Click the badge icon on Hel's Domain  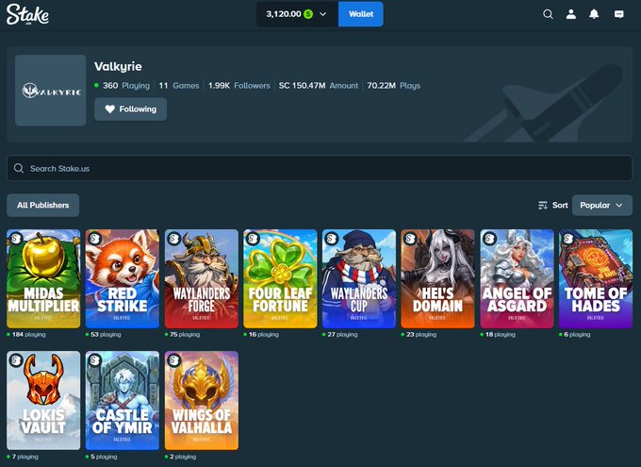coord(410,238)
